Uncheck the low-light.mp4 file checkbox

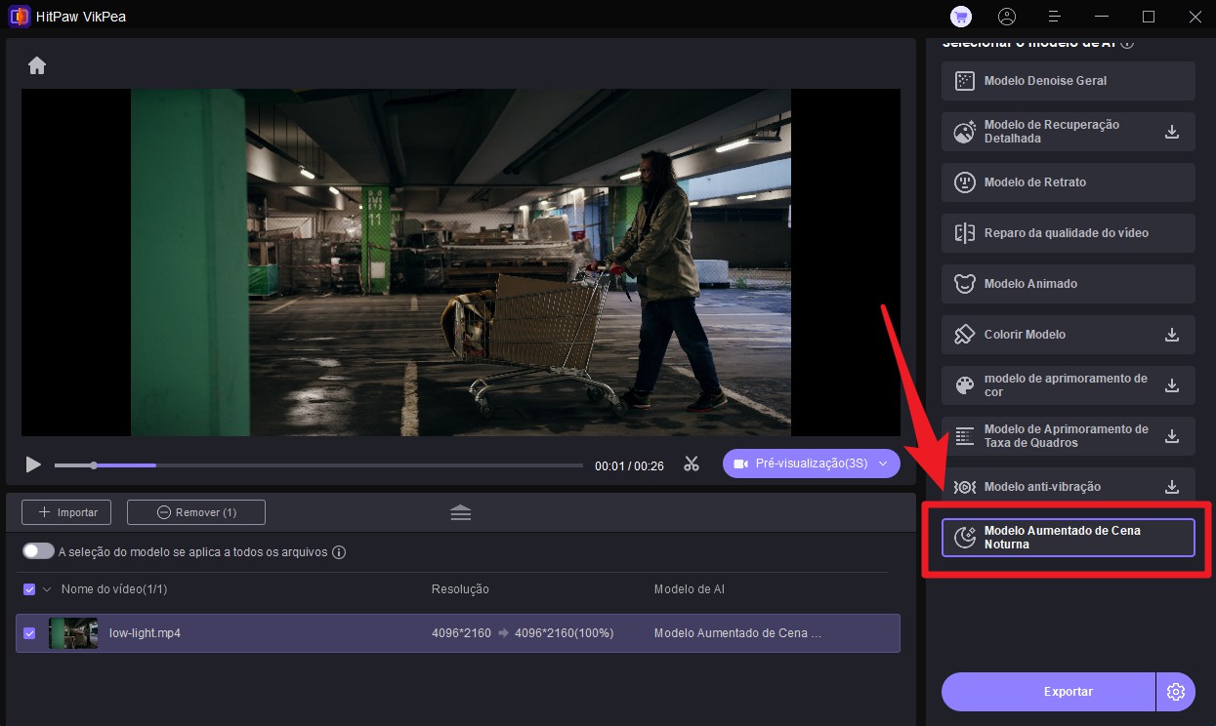point(29,633)
